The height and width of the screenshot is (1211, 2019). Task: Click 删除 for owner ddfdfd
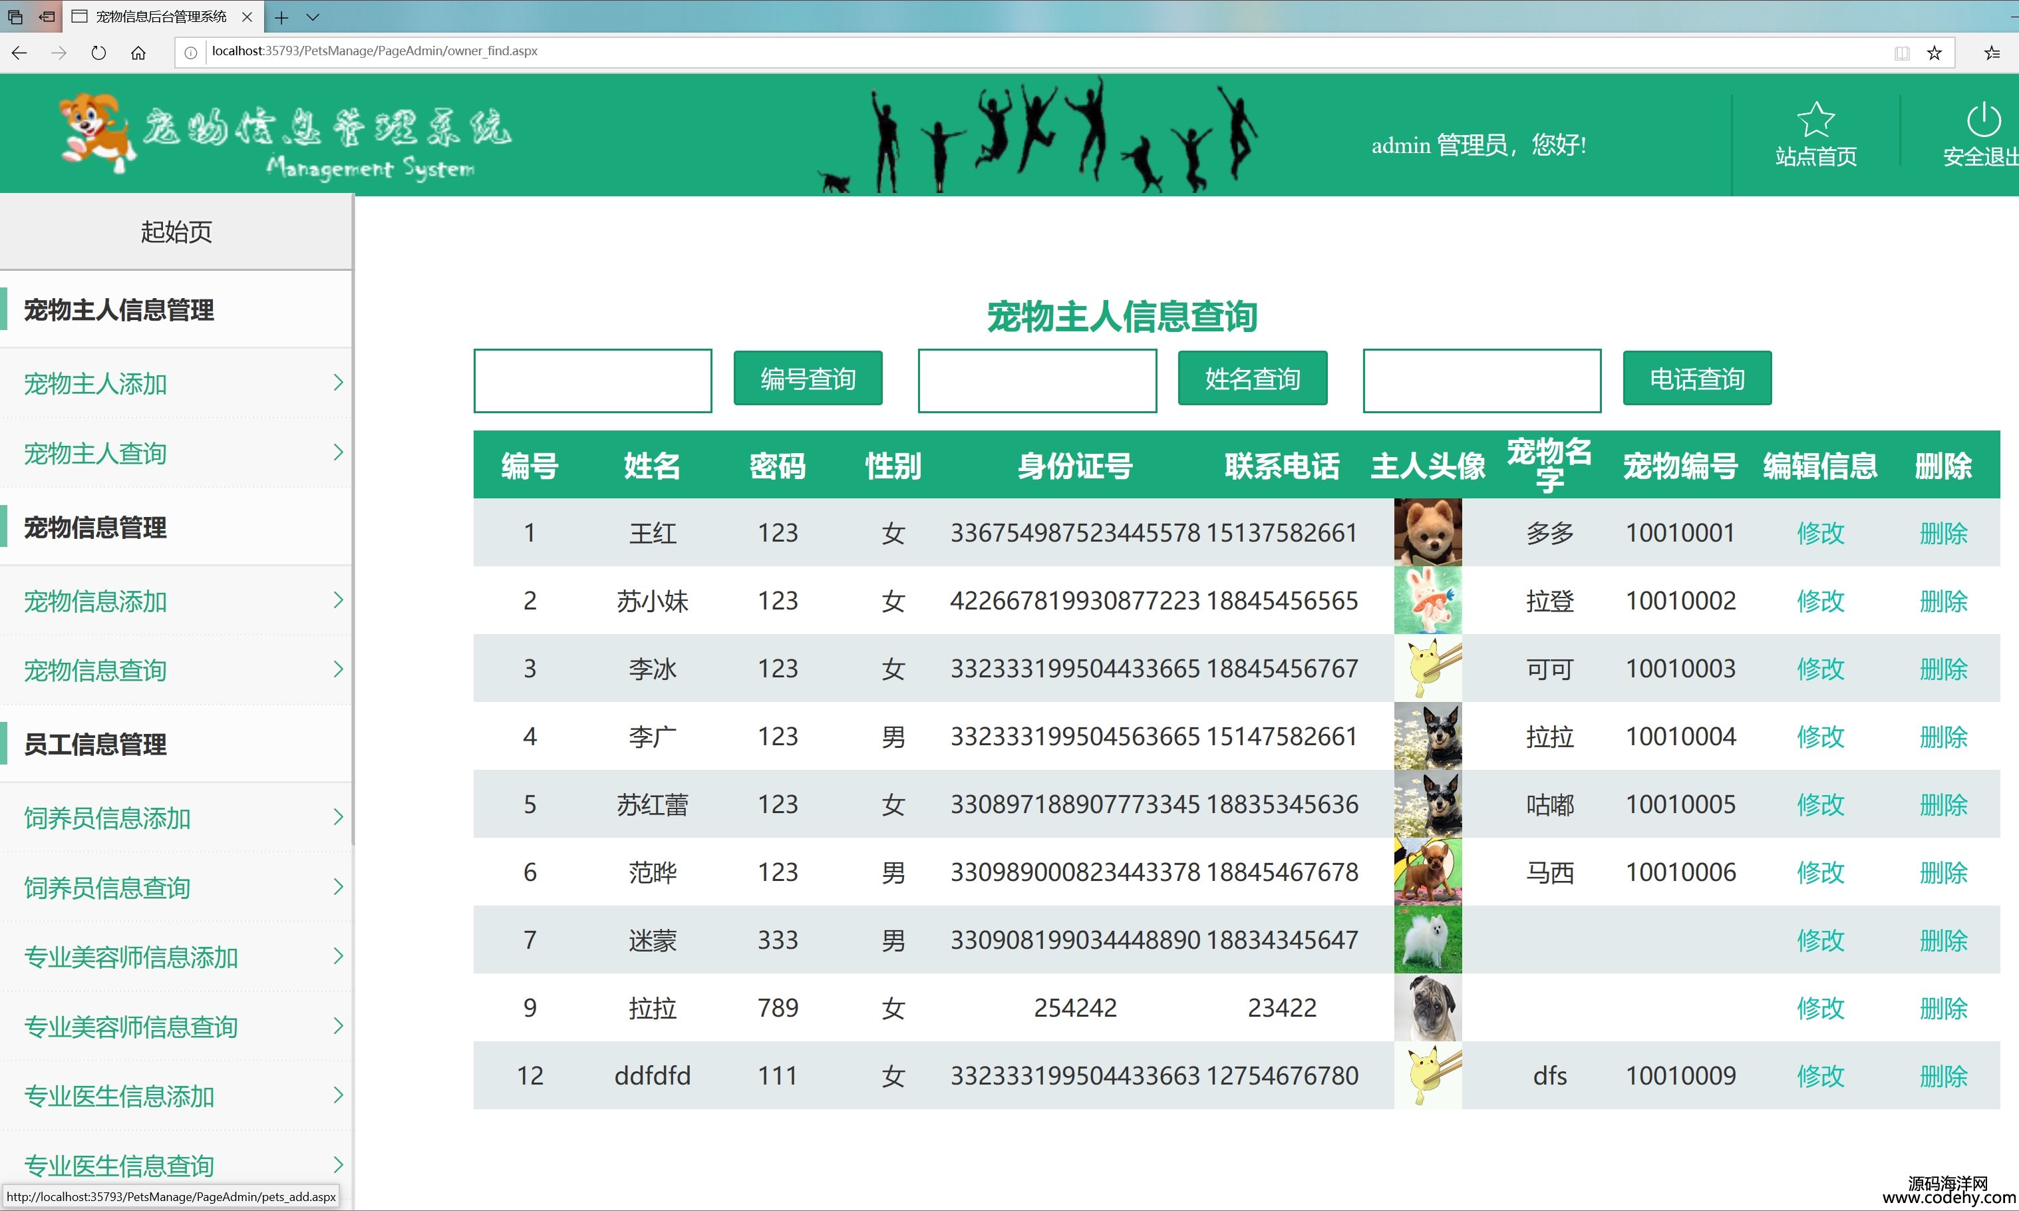click(1944, 1077)
